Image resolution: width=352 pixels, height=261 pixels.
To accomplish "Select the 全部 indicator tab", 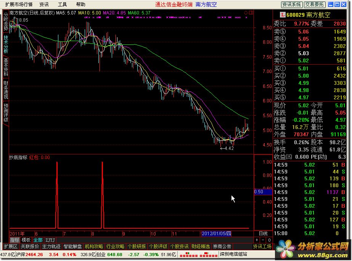I will pyautogui.click(x=38, y=240).
